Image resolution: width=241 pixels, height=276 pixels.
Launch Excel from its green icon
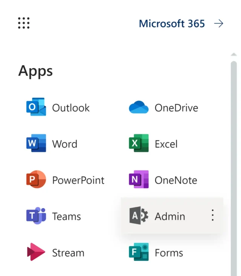(x=139, y=144)
